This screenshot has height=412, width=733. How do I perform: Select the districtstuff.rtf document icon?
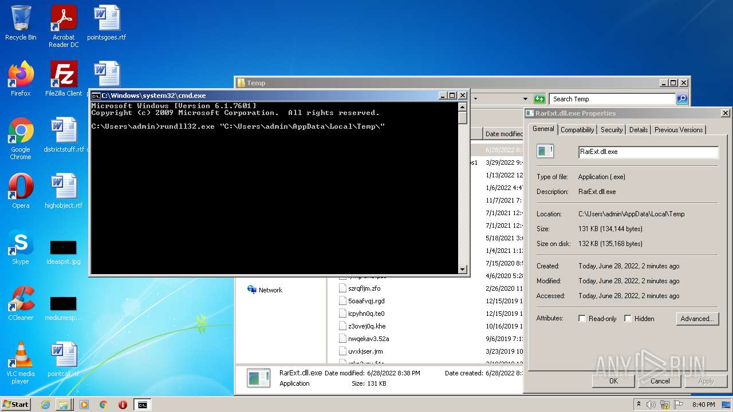(x=64, y=135)
